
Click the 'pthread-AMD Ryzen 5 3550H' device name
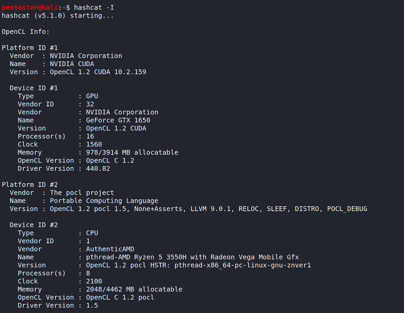(x=136, y=257)
